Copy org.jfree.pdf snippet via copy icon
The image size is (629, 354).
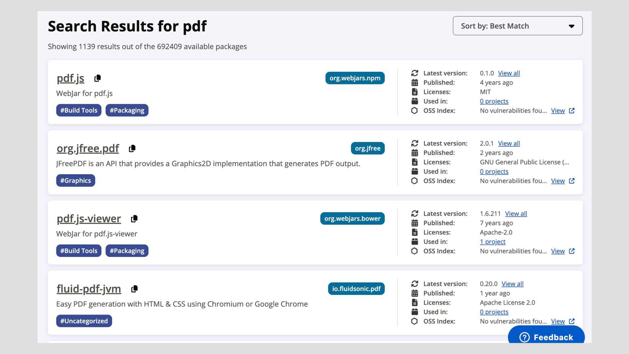132,148
